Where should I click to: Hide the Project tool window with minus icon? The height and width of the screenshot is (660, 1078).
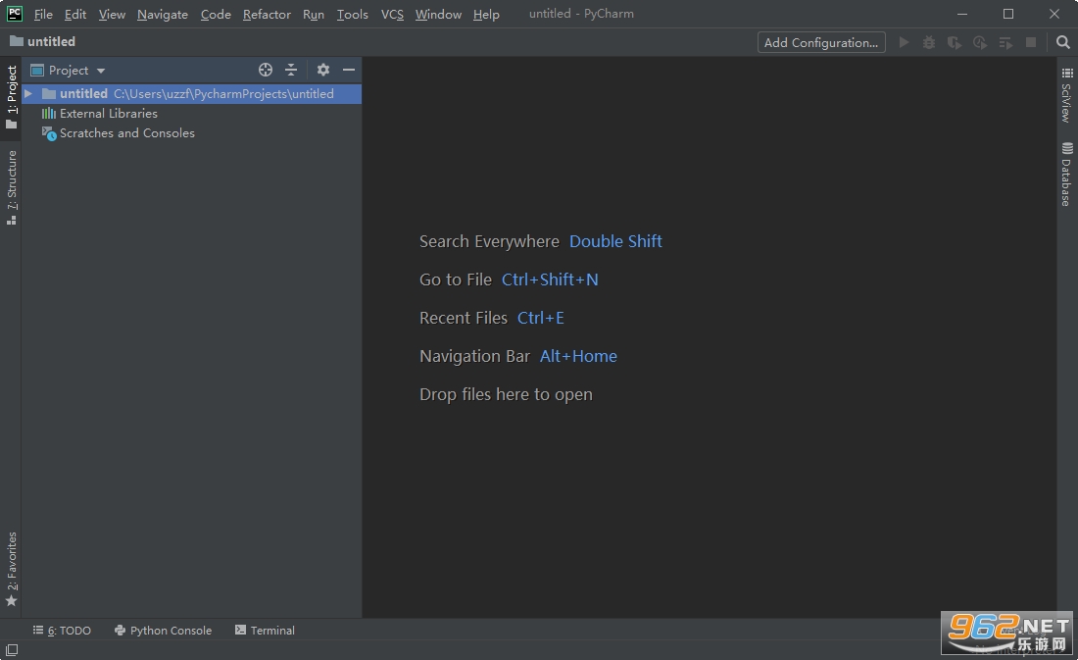click(349, 70)
